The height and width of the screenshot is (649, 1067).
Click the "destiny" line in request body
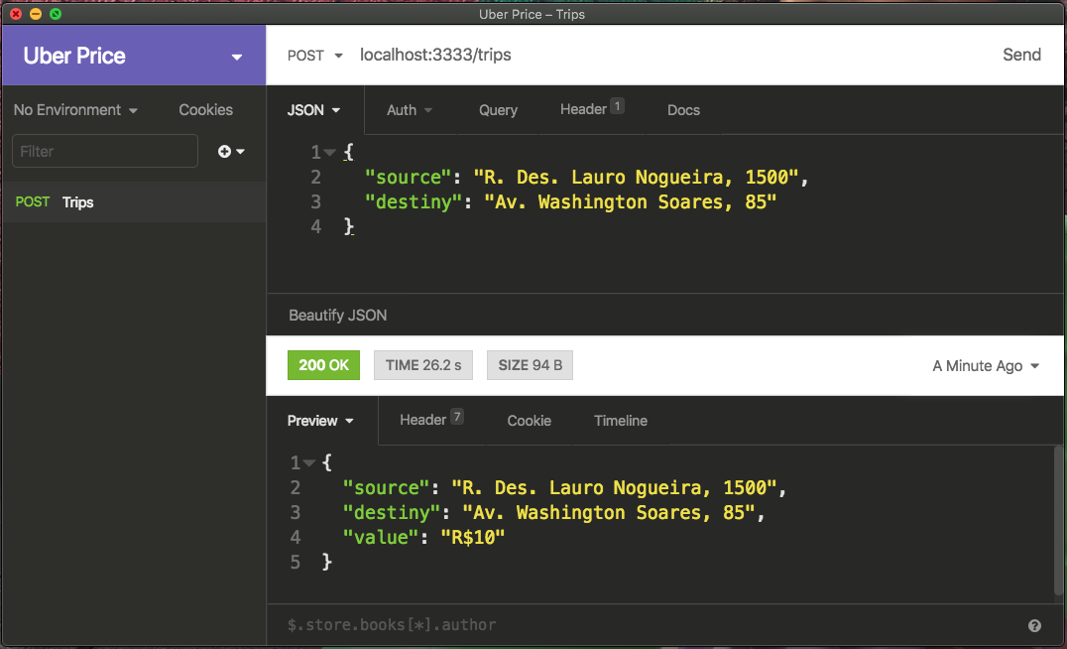(570, 202)
